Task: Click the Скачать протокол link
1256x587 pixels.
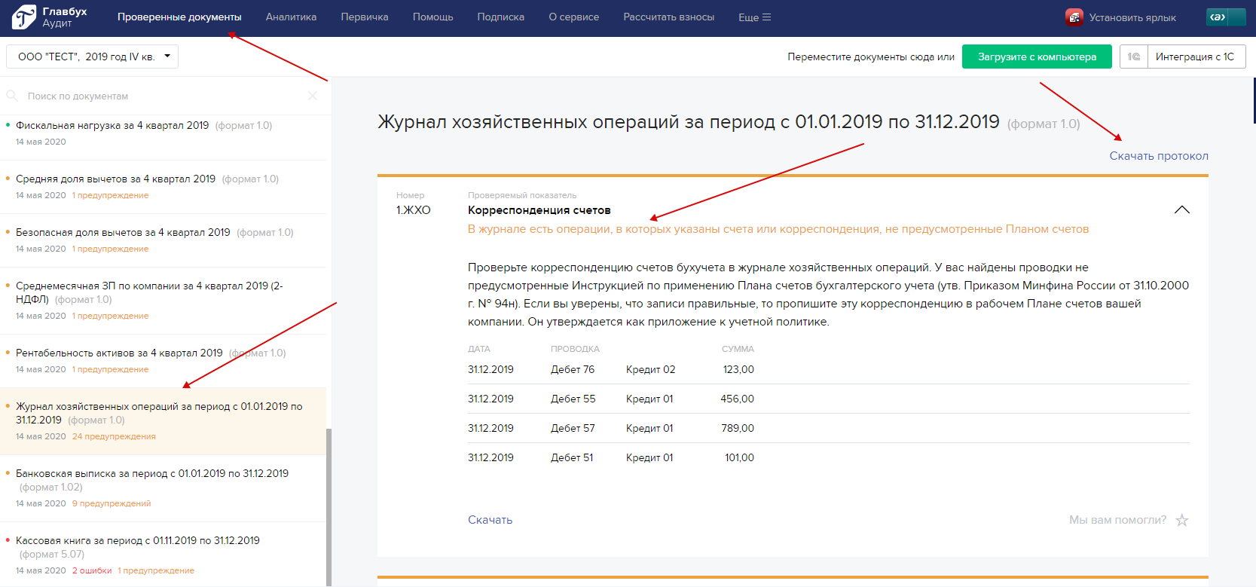Action: 1158,156
